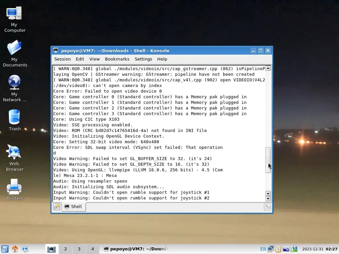Viewport: 339px width, 254px height.
Task: Click the text 'Video: SSE processing enabled.'
Action: coord(93,125)
